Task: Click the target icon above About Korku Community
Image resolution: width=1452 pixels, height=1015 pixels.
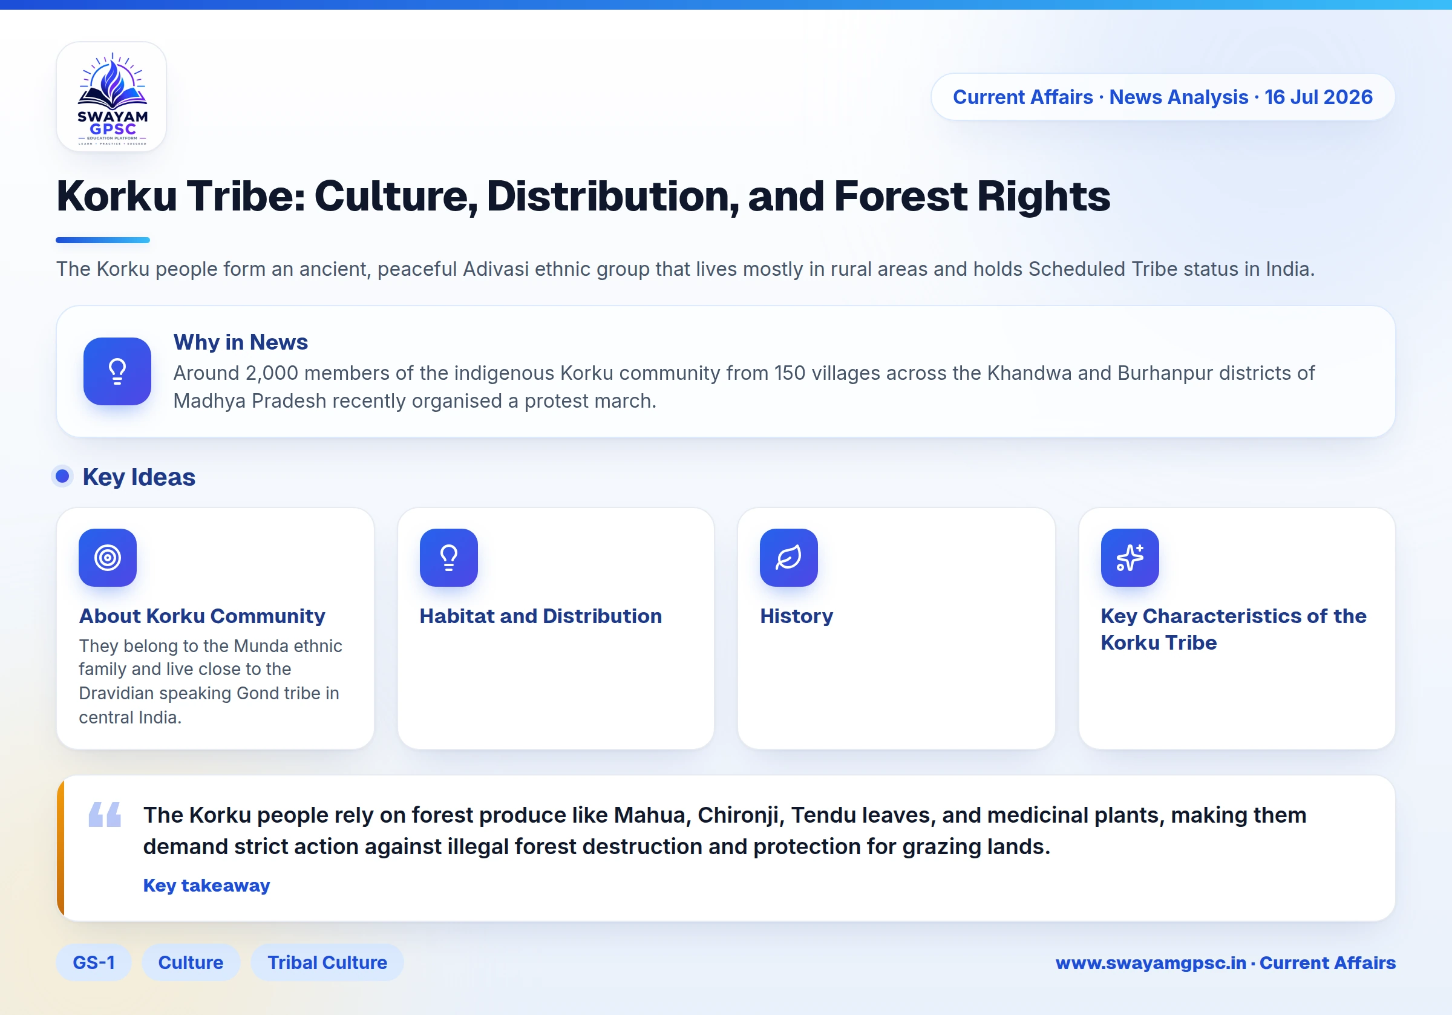Action: click(108, 558)
